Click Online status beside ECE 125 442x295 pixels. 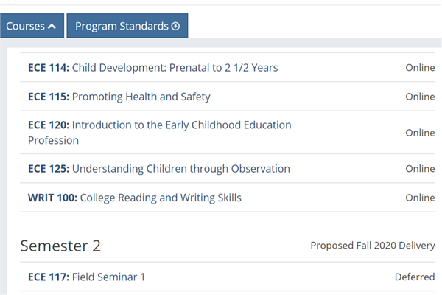(x=420, y=169)
